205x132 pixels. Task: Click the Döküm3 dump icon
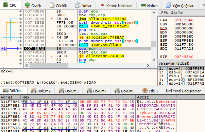pyautogui.click(x=61, y=91)
